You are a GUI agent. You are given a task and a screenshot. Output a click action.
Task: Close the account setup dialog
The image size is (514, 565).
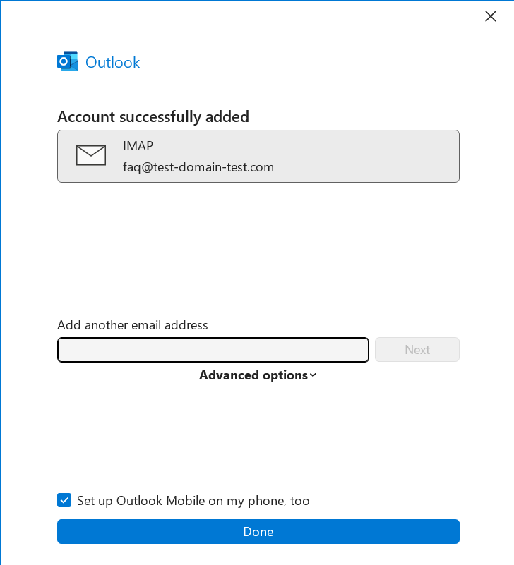click(x=491, y=16)
